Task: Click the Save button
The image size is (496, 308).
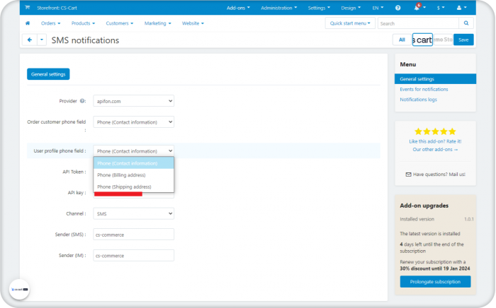Action: tap(463, 40)
